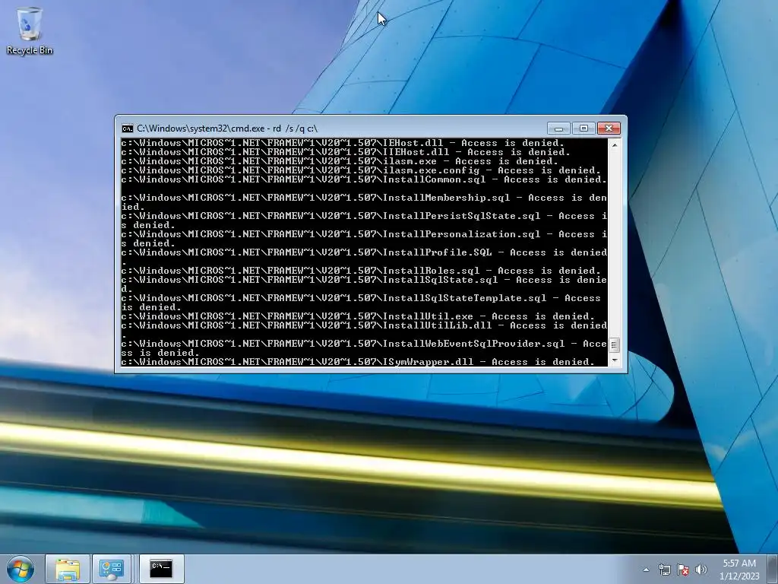
Task: Click the InstallSqlState.sql output line
Action: coord(364,284)
